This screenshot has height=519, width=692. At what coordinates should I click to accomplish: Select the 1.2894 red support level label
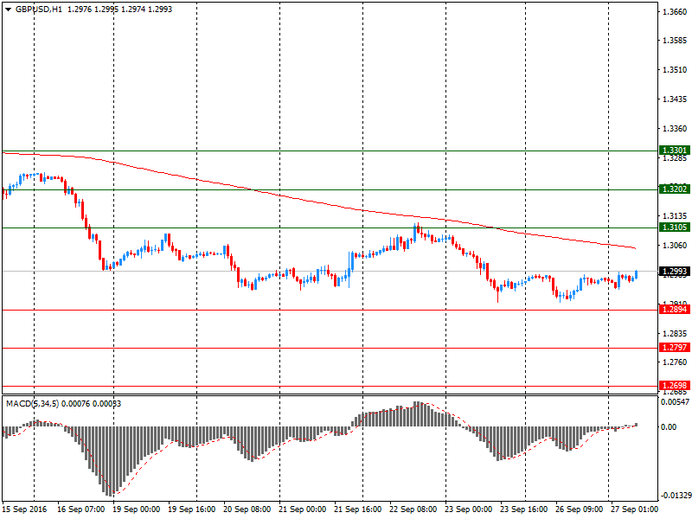675,310
